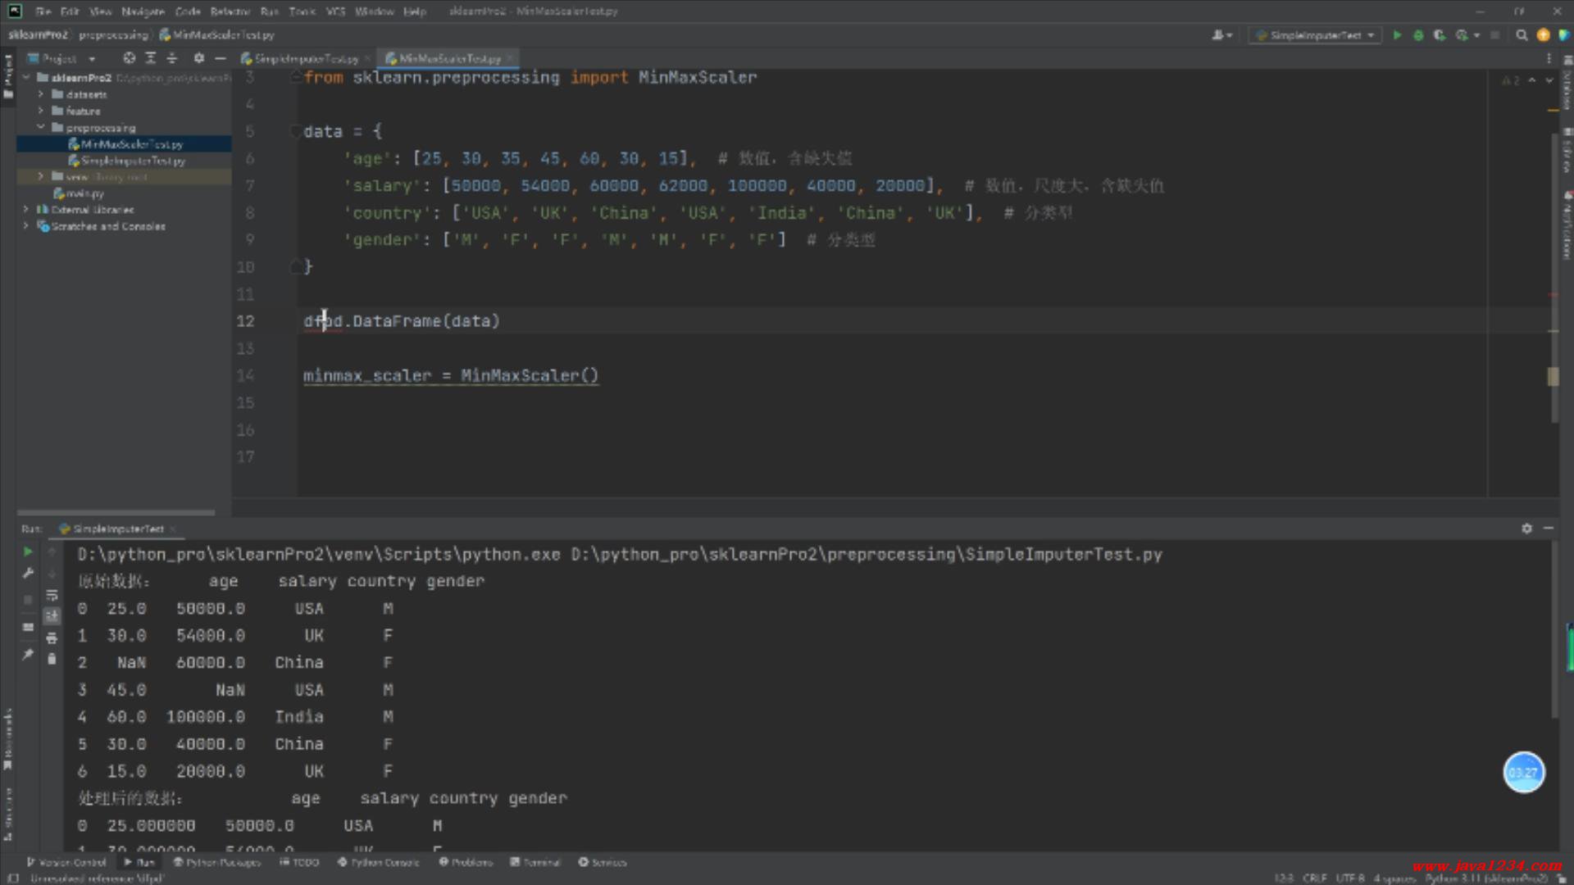Run the SimpleImputerTest configuration from the toolbar
This screenshot has width=1574, height=885.
pos(1397,35)
